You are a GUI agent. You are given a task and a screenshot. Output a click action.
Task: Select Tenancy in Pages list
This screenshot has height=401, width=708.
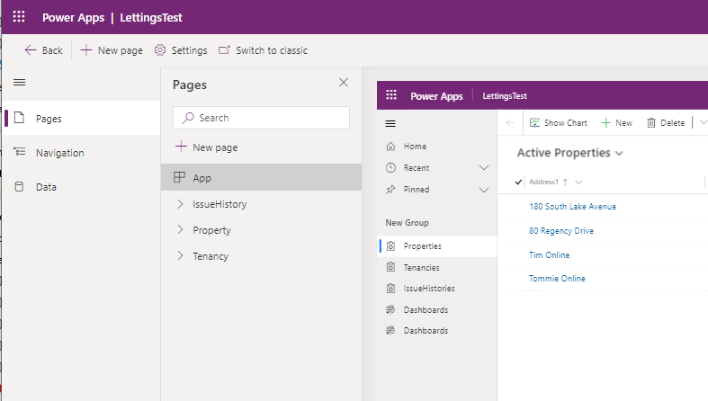pos(211,256)
